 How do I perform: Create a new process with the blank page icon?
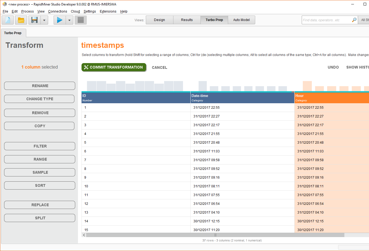(x=8, y=20)
